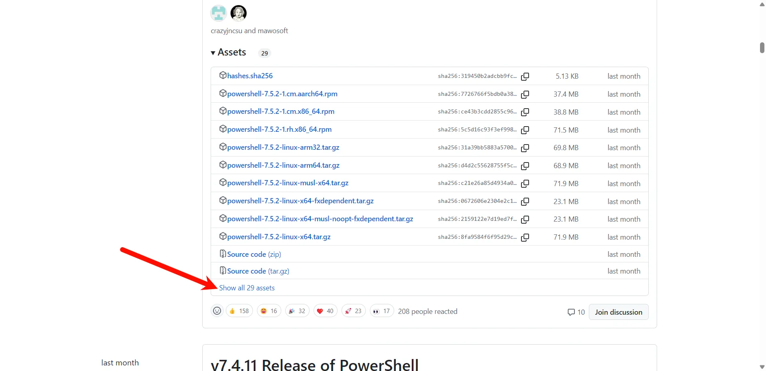766x371 pixels.
Task: Click the crazyjncsu contributor avatar
Action: (x=219, y=13)
